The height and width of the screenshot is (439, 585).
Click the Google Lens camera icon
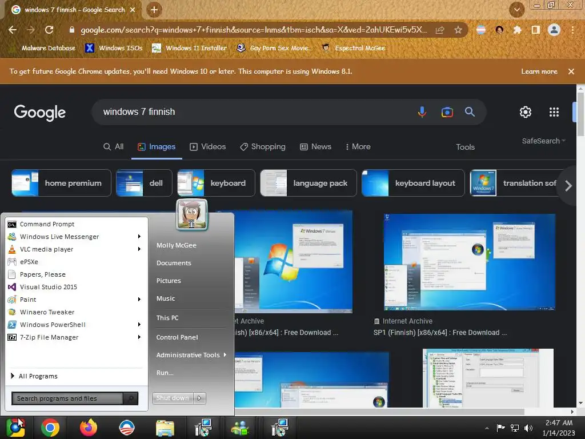point(447,112)
